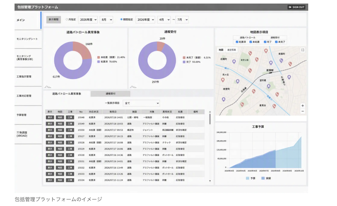The height and width of the screenshot is (206, 337).
Task: Click the purple pin near 北陽町
Action: point(234,62)
